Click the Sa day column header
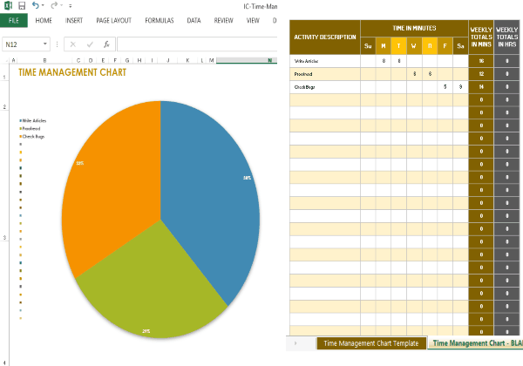 (460, 46)
